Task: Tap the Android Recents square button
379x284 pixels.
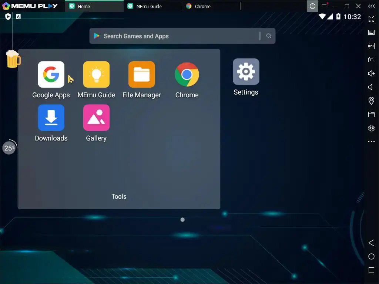Action: pos(371,270)
